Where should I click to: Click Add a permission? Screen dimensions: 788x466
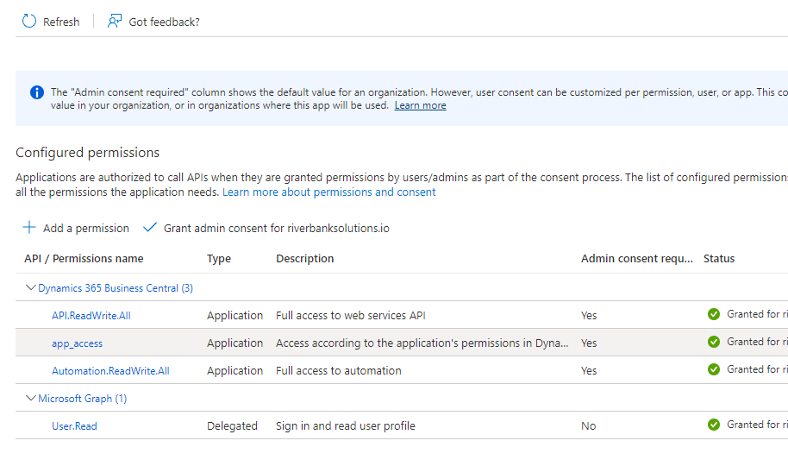tap(86, 229)
